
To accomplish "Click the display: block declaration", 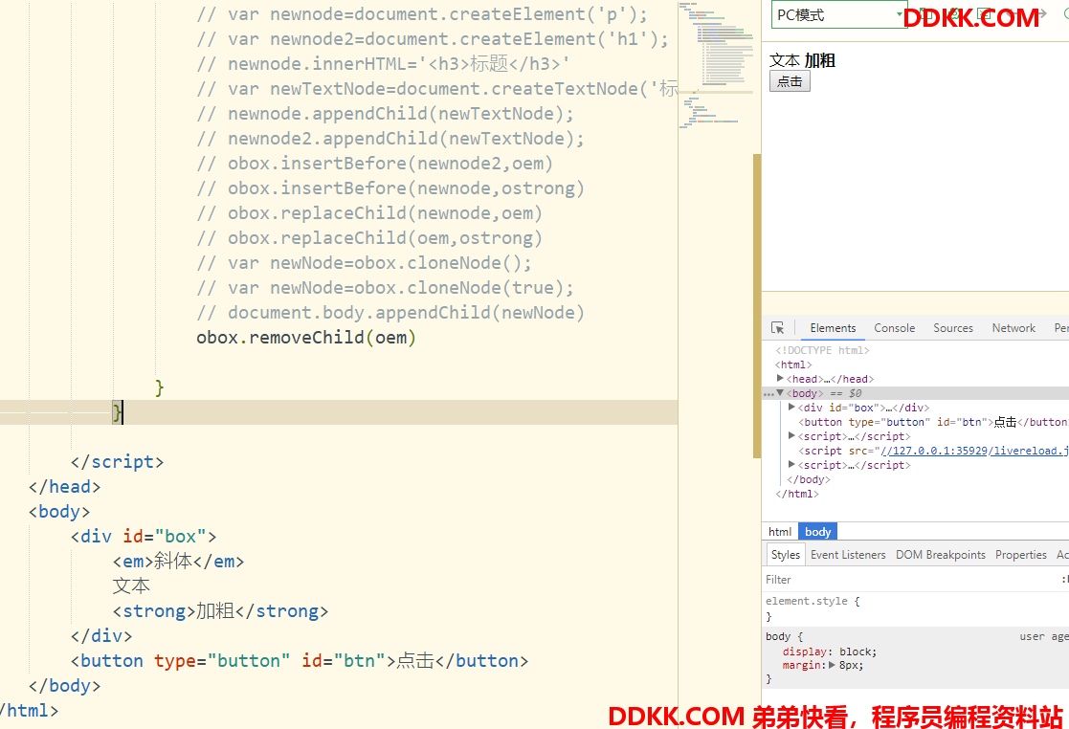I will [x=829, y=652].
